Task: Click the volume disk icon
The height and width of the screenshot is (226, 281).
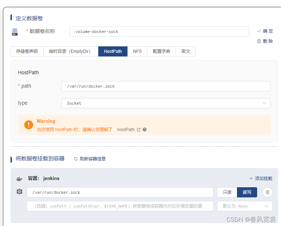Action: point(15,32)
